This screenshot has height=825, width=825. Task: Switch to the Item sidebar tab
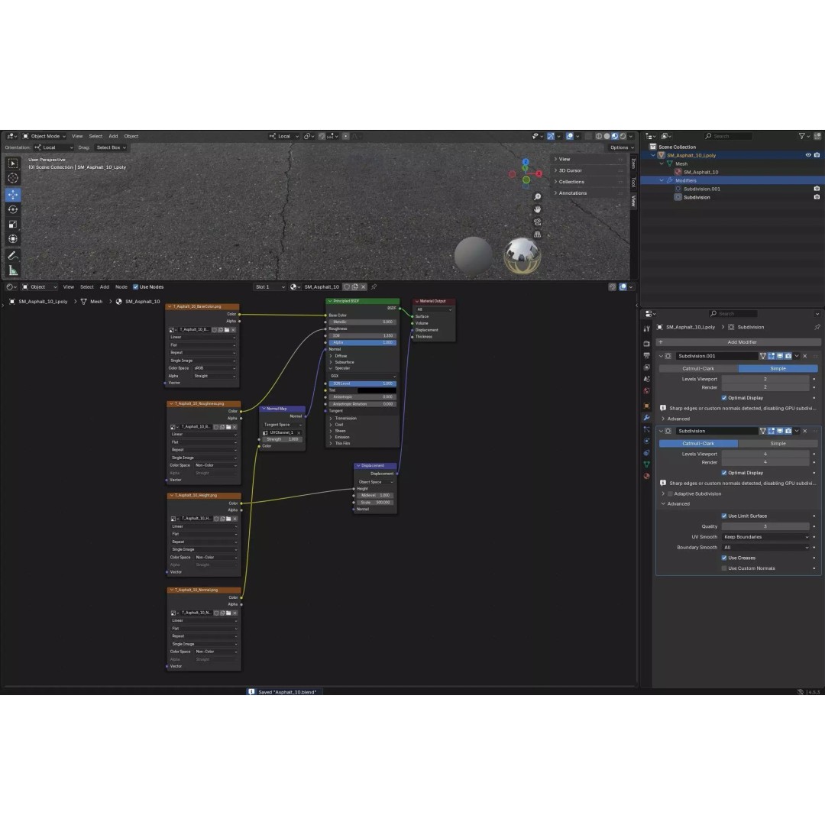[x=633, y=163]
